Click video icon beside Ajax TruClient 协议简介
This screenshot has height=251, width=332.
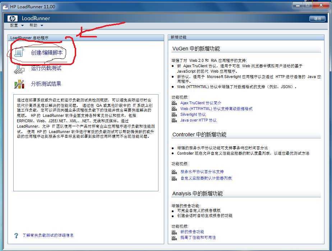(174, 103)
